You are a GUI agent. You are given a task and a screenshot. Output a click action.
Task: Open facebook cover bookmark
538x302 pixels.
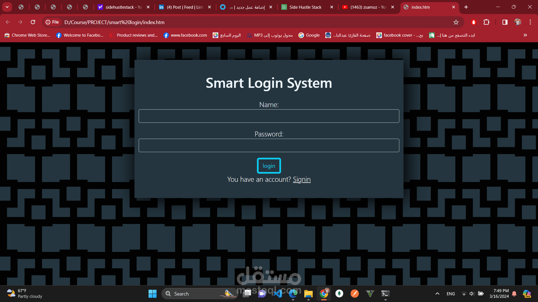coord(400,35)
